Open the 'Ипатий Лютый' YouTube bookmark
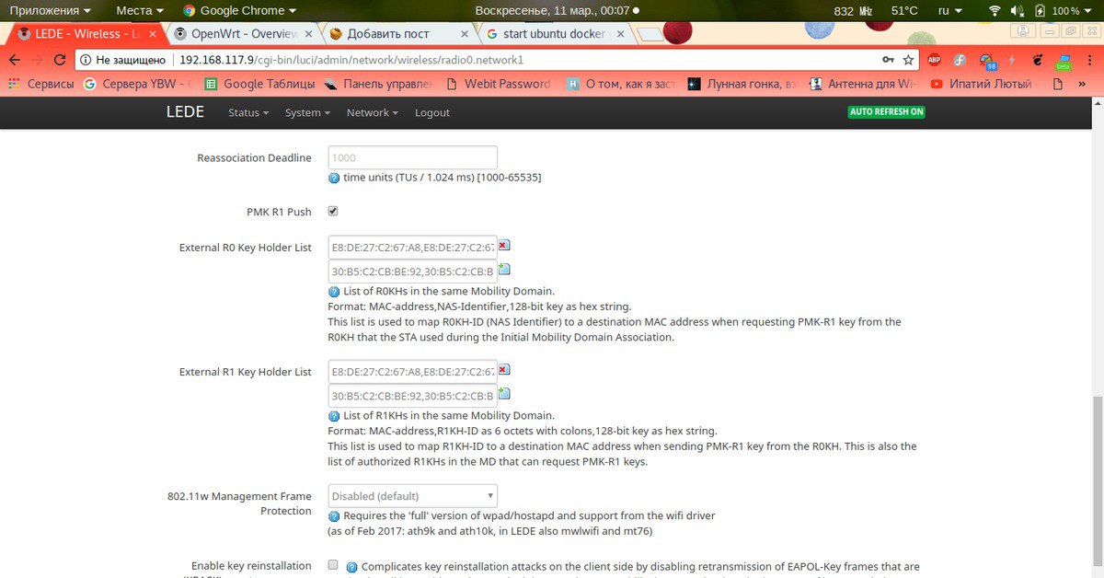Screen dimensions: 1104x578 [x=984, y=84]
